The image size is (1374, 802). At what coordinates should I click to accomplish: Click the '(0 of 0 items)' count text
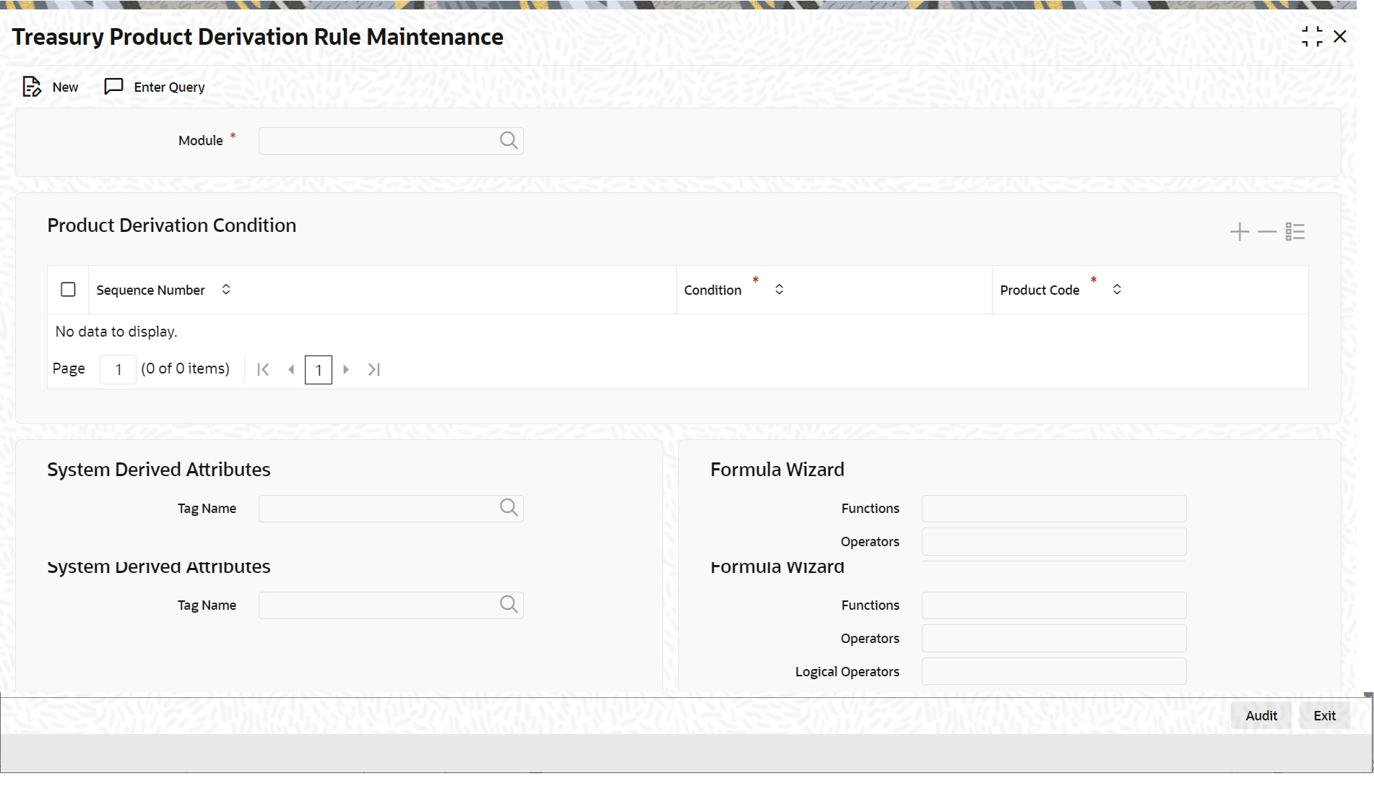point(186,368)
